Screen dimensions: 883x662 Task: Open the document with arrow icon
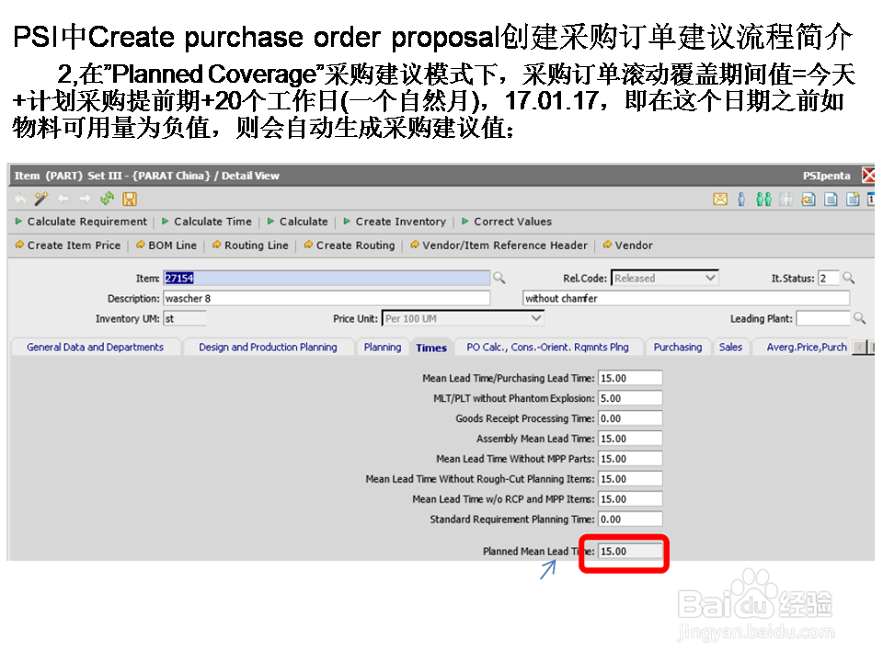(808, 200)
